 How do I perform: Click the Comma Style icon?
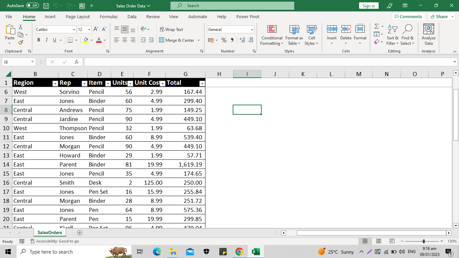232,40
